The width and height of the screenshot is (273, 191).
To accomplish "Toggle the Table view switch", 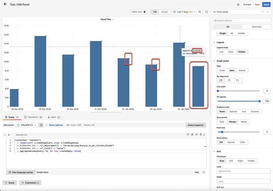I will tap(146, 12).
